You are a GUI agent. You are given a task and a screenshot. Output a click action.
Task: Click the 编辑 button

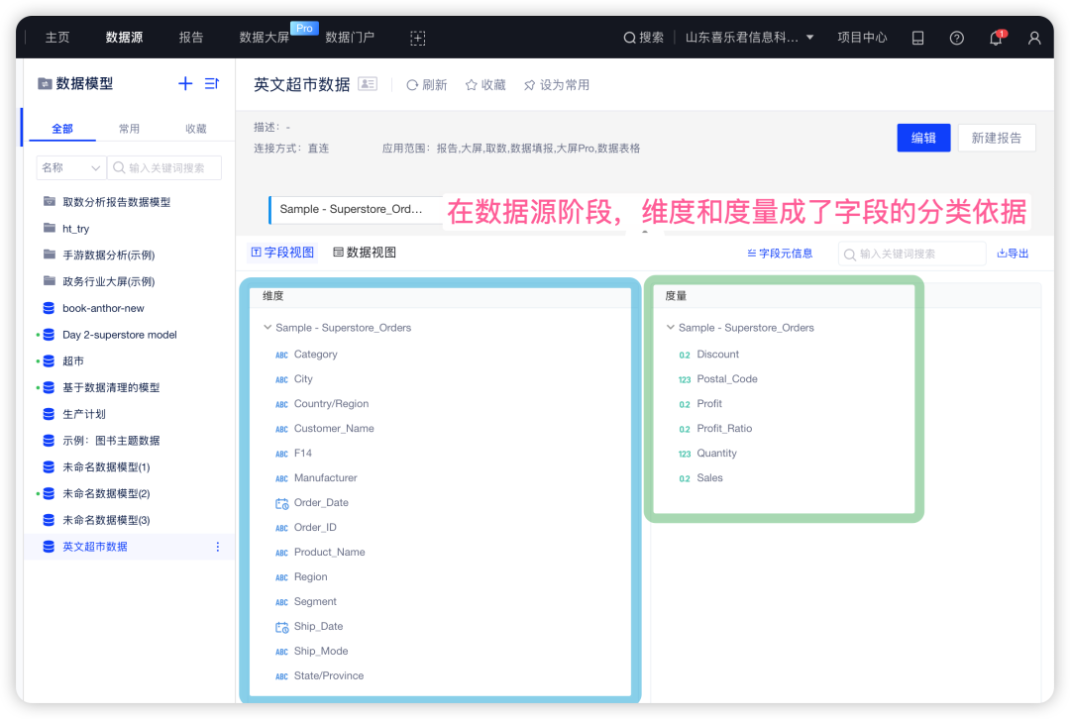[x=923, y=138]
